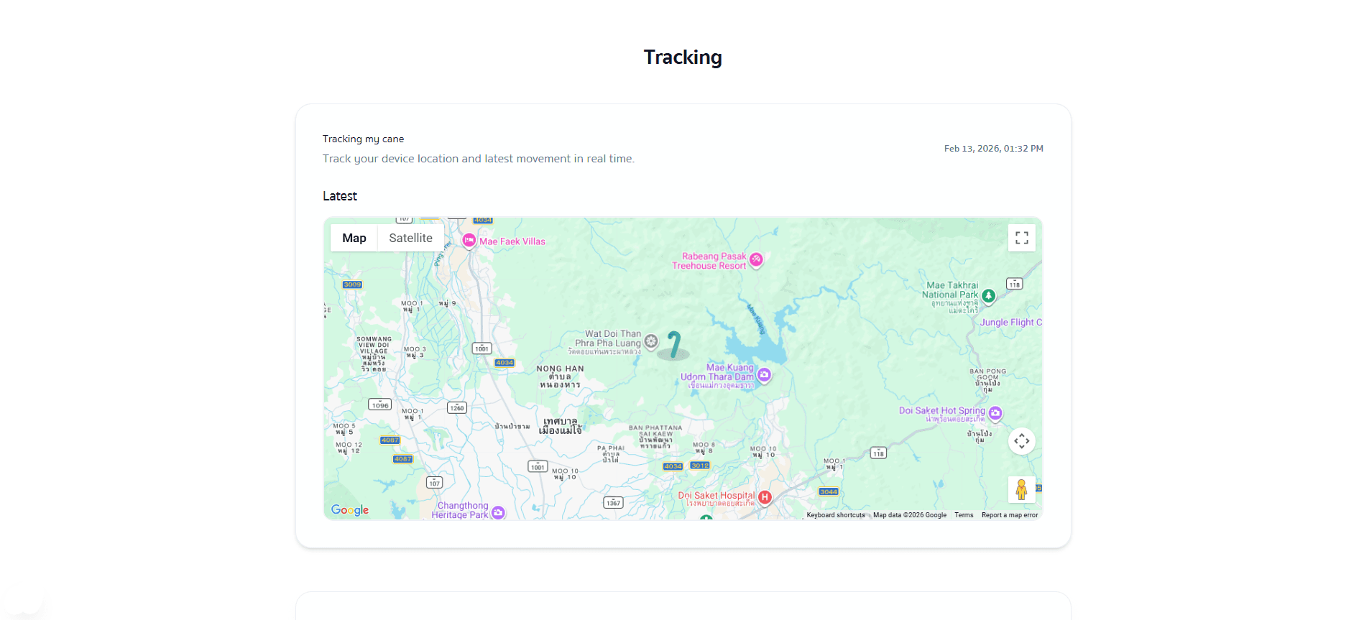Switch to Satellite view type
The width and height of the screenshot is (1364, 620).
(x=411, y=238)
